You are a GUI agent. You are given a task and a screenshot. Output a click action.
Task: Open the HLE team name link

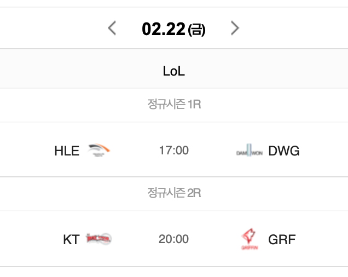[67, 151]
